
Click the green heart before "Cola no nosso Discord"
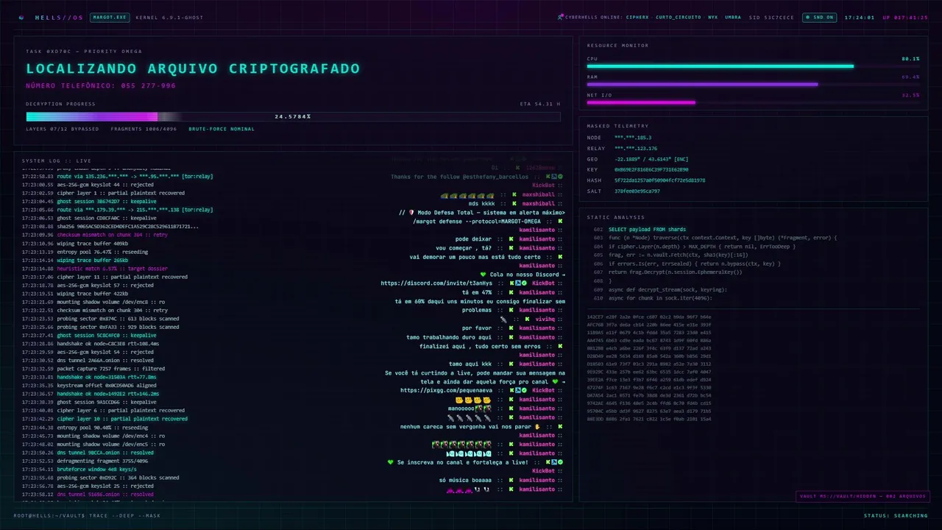pyautogui.click(x=483, y=275)
